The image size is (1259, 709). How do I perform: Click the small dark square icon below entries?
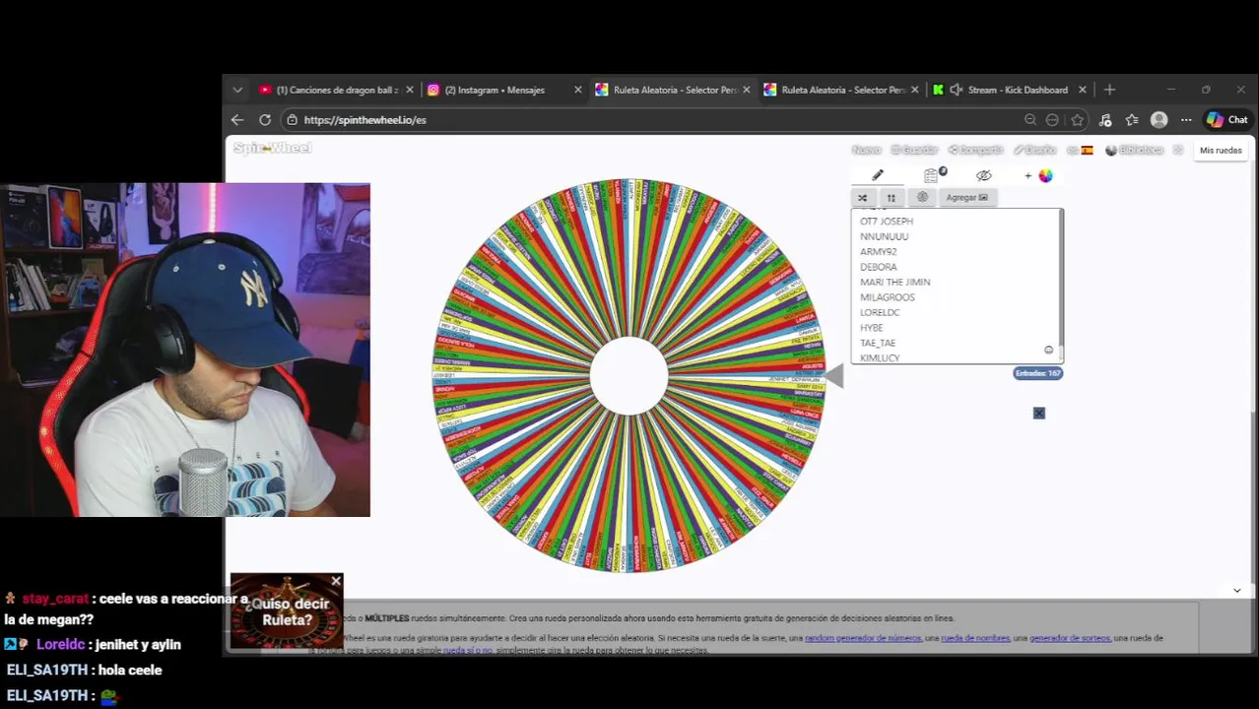click(1038, 413)
